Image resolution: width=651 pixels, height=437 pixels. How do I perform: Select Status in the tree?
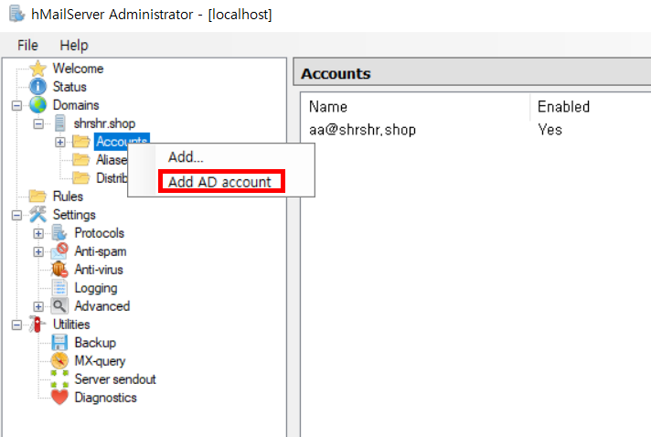[x=69, y=87]
